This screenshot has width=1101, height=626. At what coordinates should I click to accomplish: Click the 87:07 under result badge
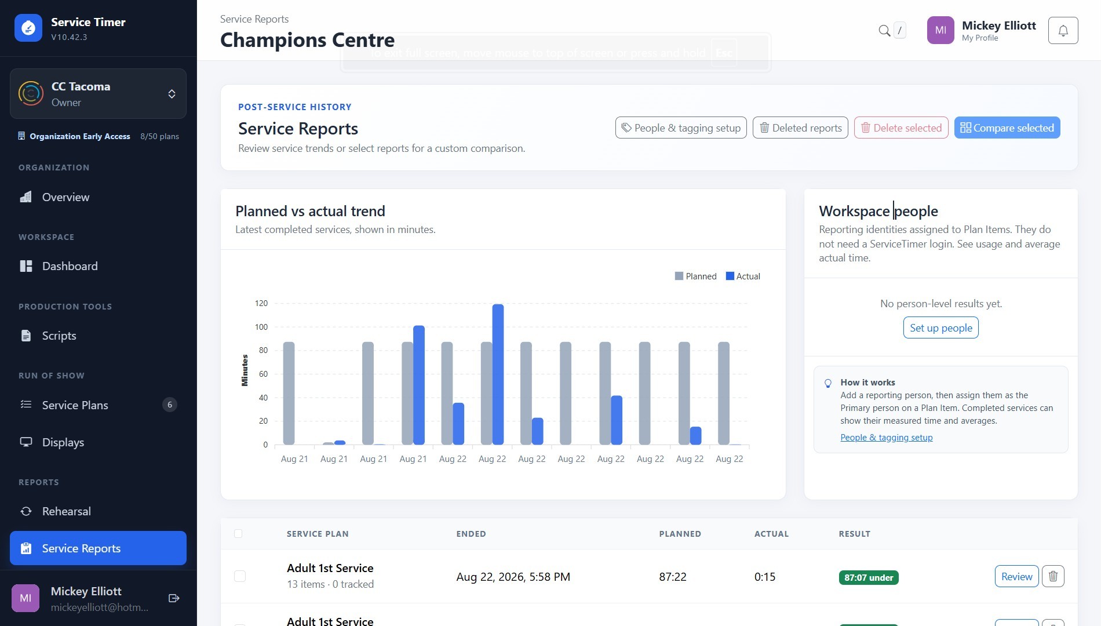click(869, 577)
